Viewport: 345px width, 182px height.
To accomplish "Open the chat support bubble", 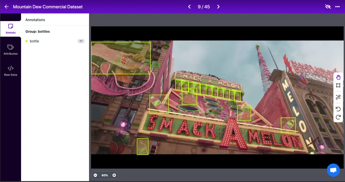I will coord(333,170).
